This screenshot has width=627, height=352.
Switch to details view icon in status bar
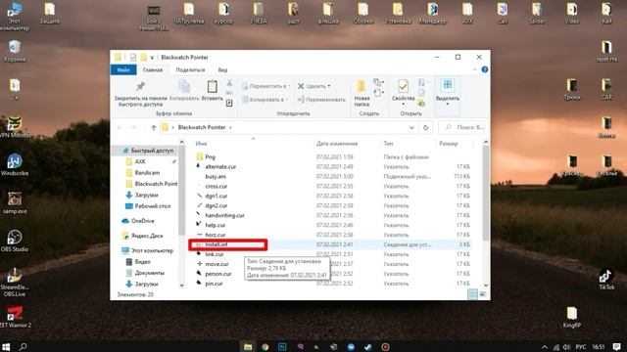click(472, 294)
